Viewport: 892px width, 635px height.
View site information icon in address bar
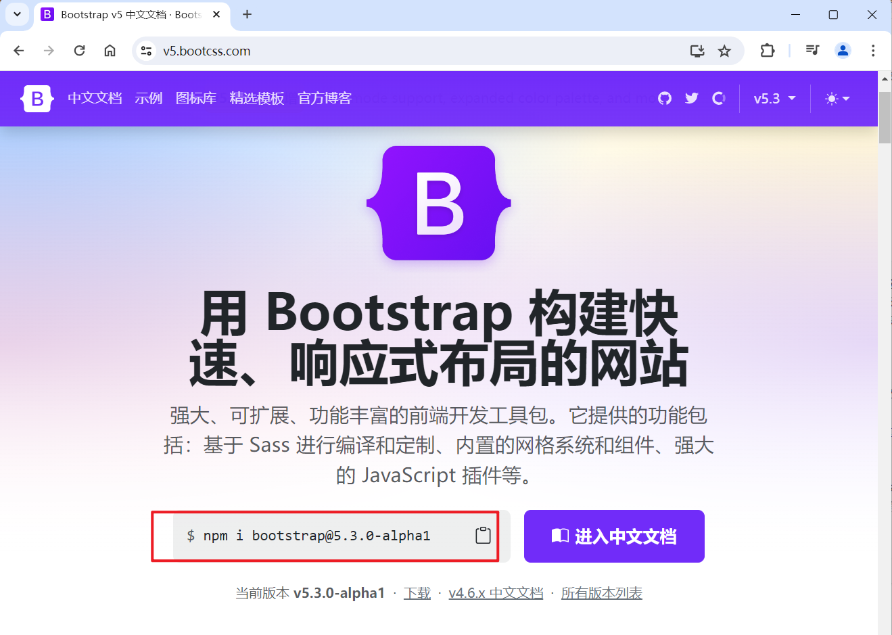point(146,51)
